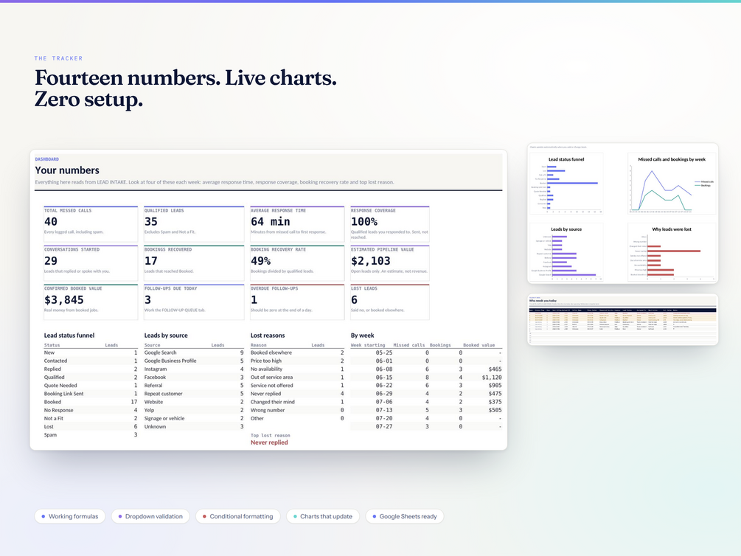This screenshot has width=741, height=556.
Task: Click the 'Signage or vehicle' source row
Action: [194, 418]
